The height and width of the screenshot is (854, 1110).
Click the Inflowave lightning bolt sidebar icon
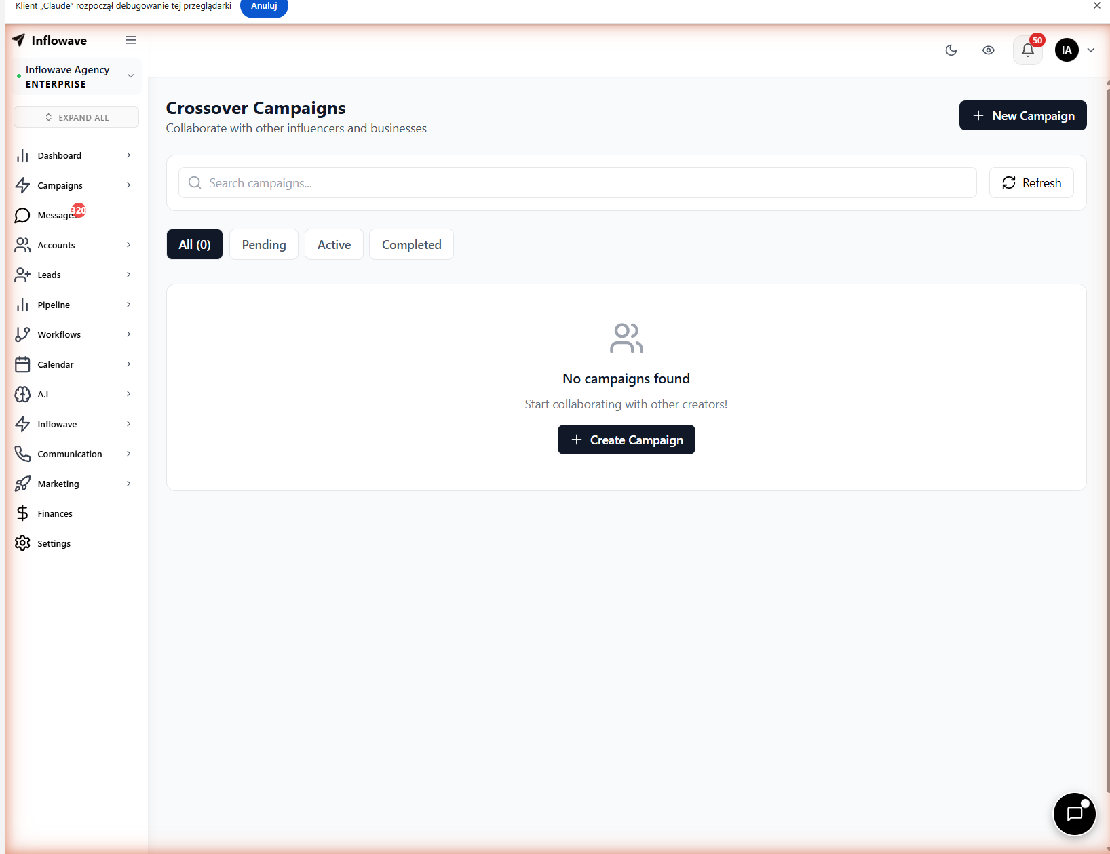click(22, 424)
